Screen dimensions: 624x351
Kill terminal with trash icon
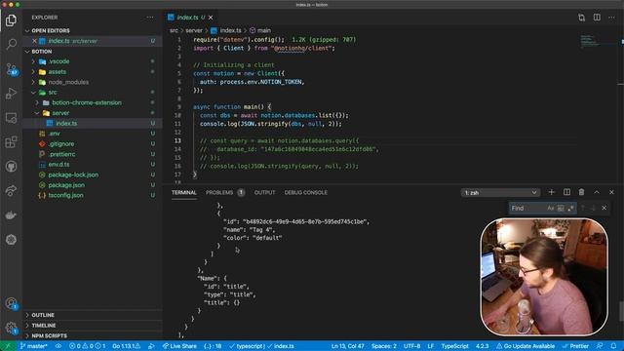581,192
